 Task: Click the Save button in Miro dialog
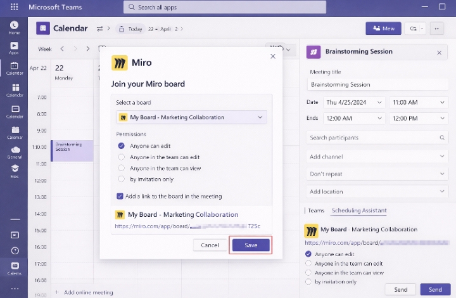(x=251, y=245)
